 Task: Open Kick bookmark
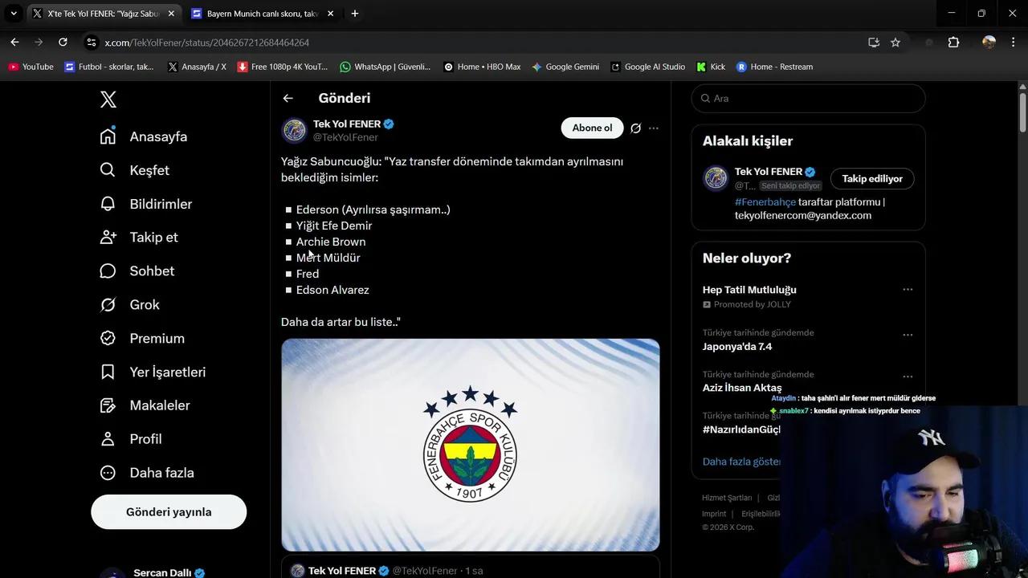pos(711,67)
